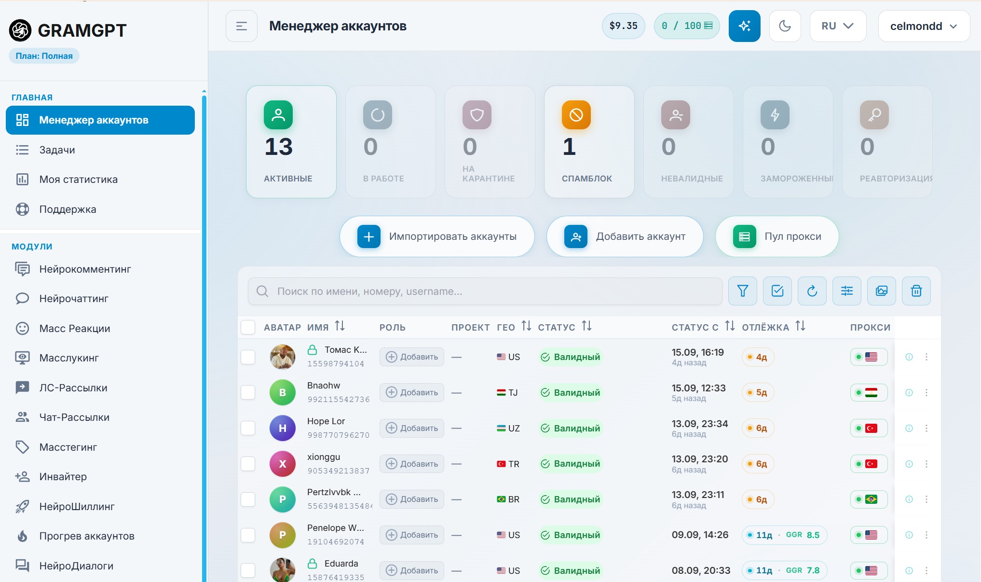Check the box for Томас К... row
The image size is (981, 582).
[248, 357]
